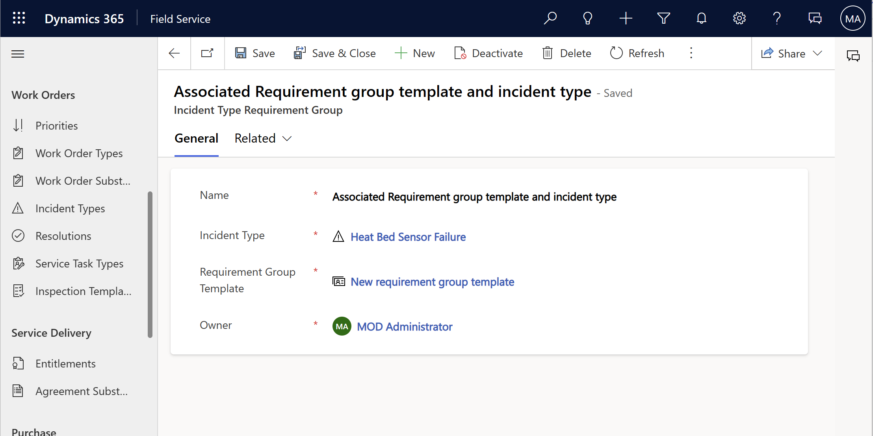Click the MOD Administrator owner field
This screenshot has width=873, height=436.
point(405,326)
